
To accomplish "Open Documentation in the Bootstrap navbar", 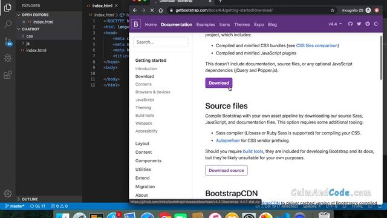I will click(177, 25).
